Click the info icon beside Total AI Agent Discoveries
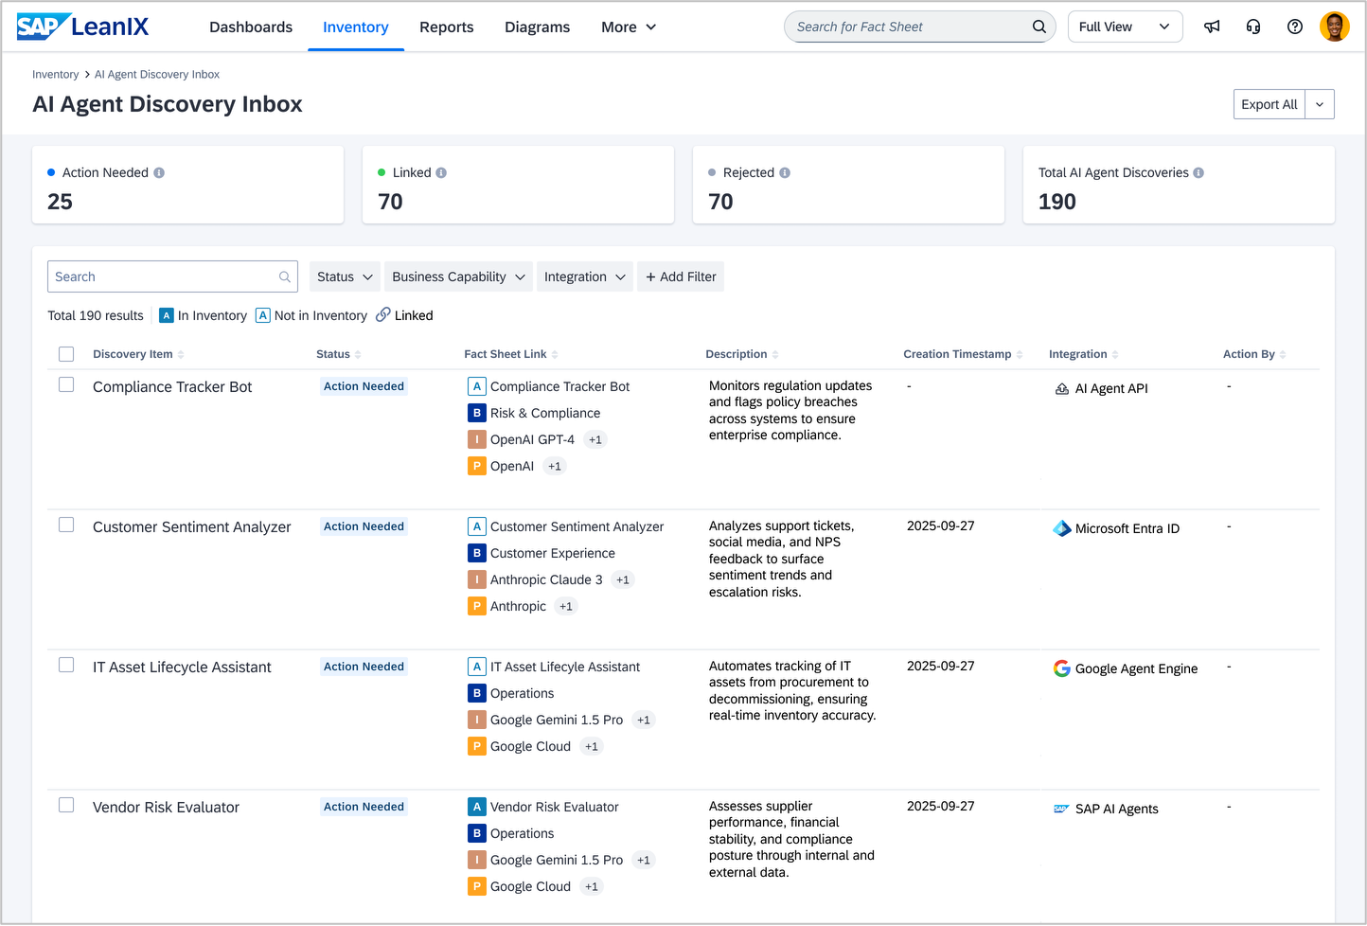Viewport: 1367px width, 926px height. (x=1198, y=173)
